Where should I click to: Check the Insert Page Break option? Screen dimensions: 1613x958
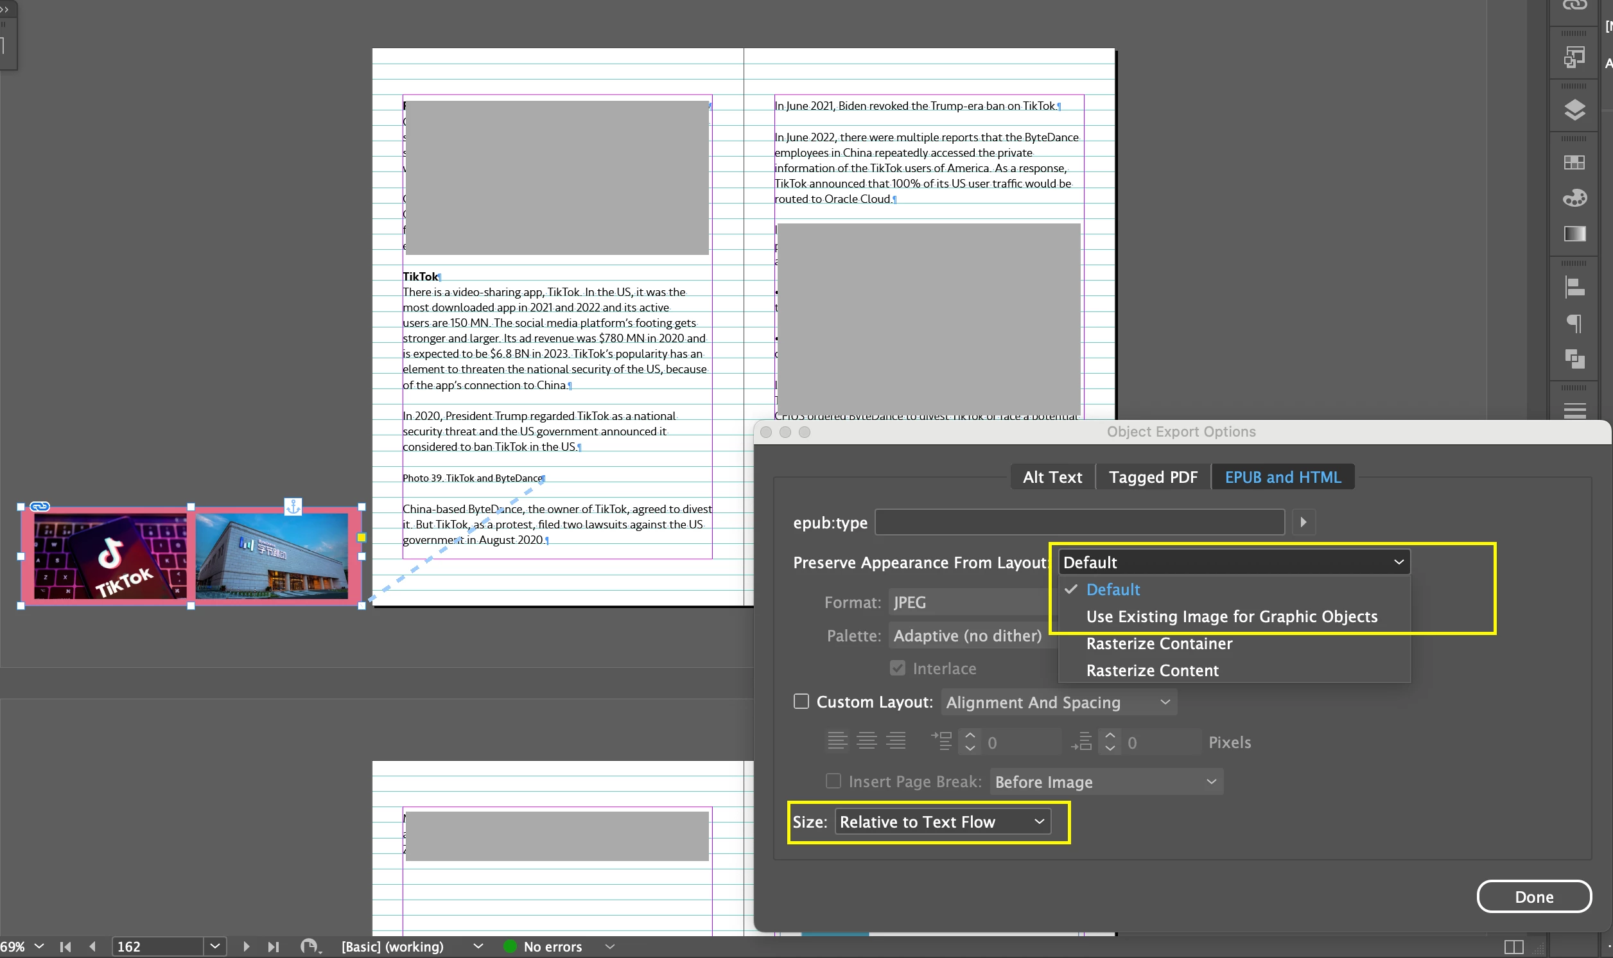833,782
